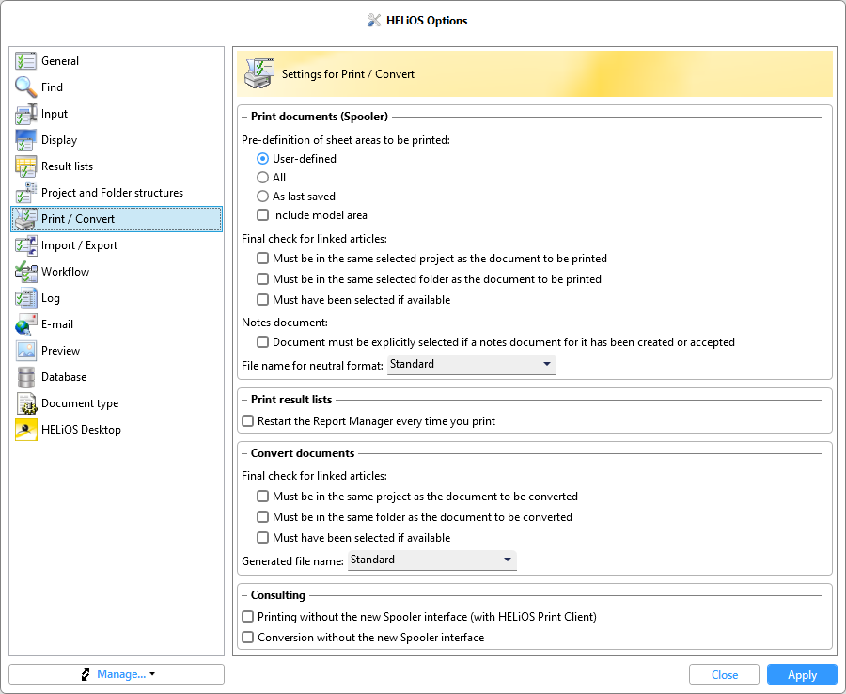Open the Manage... dropdown menu
The width and height of the screenshot is (846, 694).
117,674
